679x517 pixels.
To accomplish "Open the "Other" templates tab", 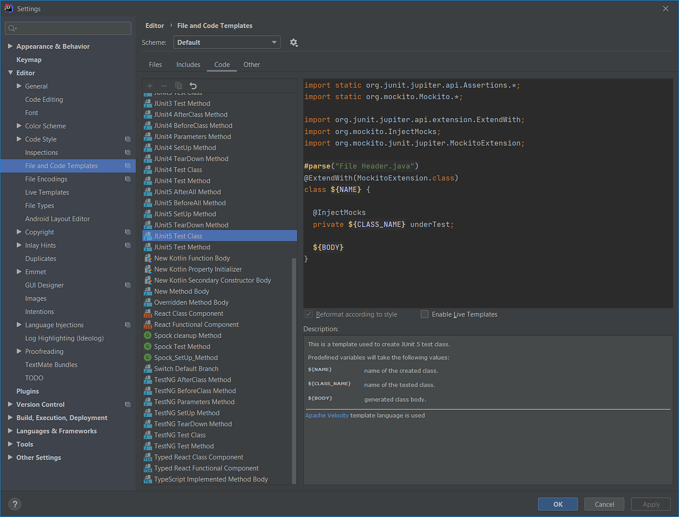I will (251, 64).
